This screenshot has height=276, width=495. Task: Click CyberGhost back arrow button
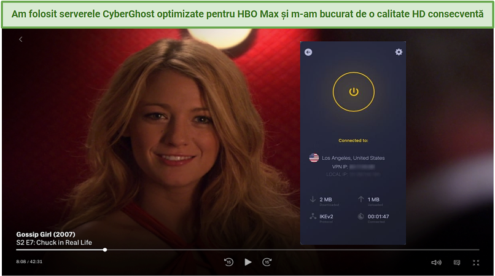coord(308,52)
